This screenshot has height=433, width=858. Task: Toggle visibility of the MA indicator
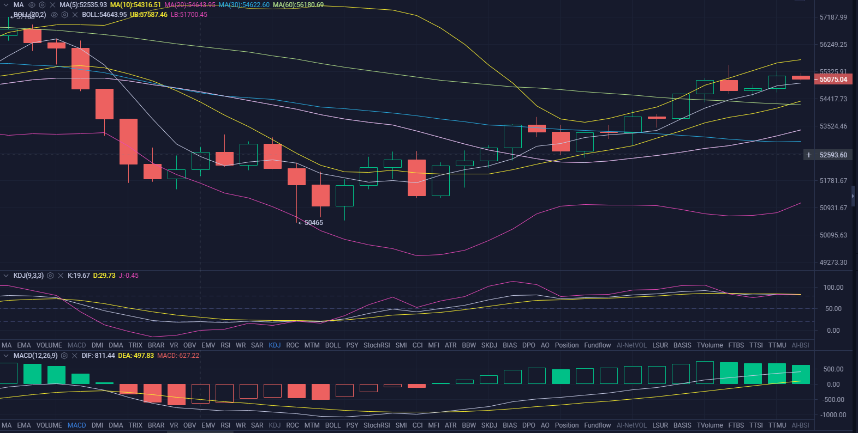tap(32, 5)
